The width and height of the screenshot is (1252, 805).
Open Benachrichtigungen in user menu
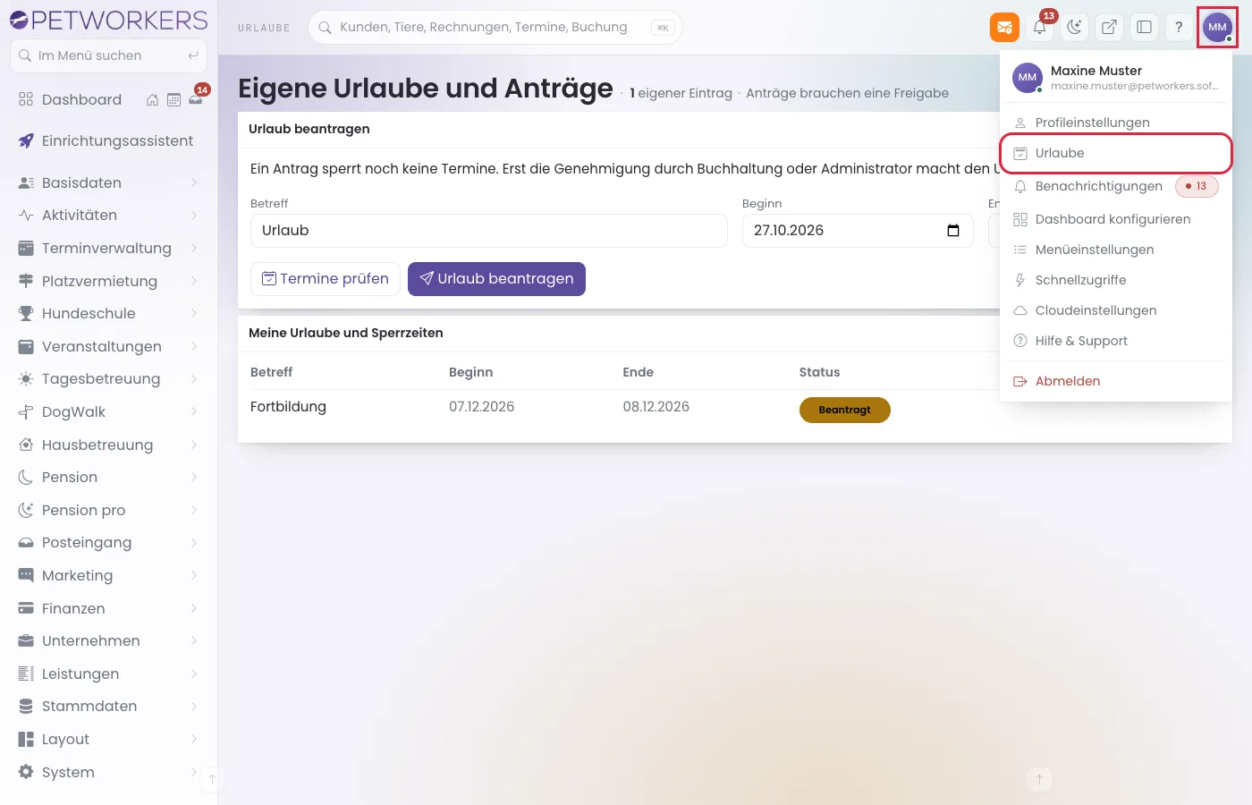[x=1116, y=186]
